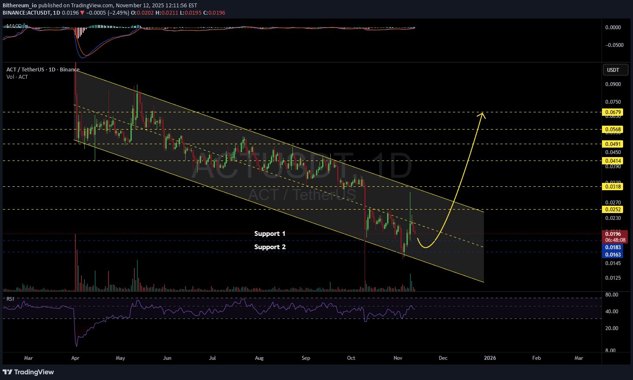633x380 pixels.
Task: Click the ACT / TetherUS chart title
Action: [43, 69]
